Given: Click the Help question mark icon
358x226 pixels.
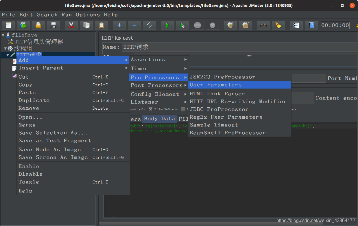Looking at the screenshot, I should 311,25.
